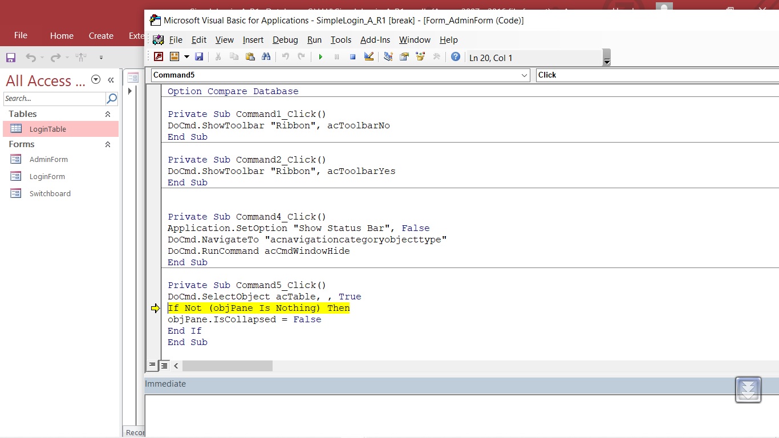Click the Find binoculars icon
The image size is (779, 438).
coord(266,56)
